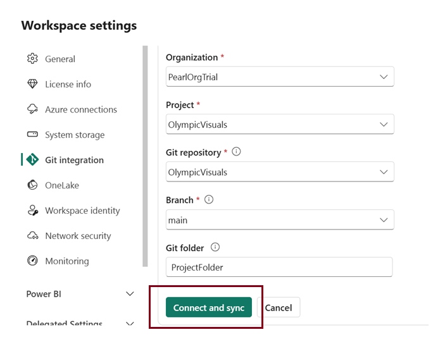Expand the Delegated Settings section
The image size is (445, 344).
tap(130, 324)
